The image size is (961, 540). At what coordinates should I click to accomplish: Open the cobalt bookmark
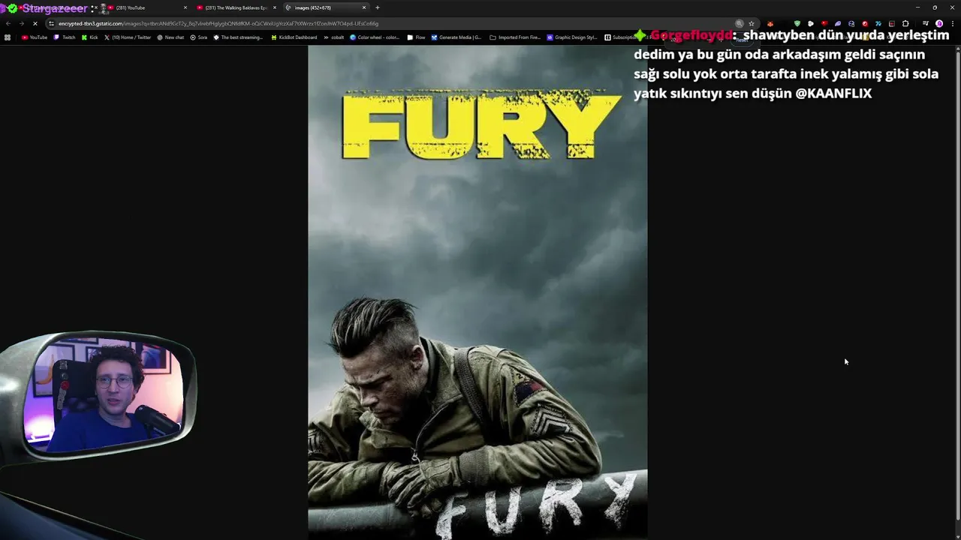coord(334,37)
